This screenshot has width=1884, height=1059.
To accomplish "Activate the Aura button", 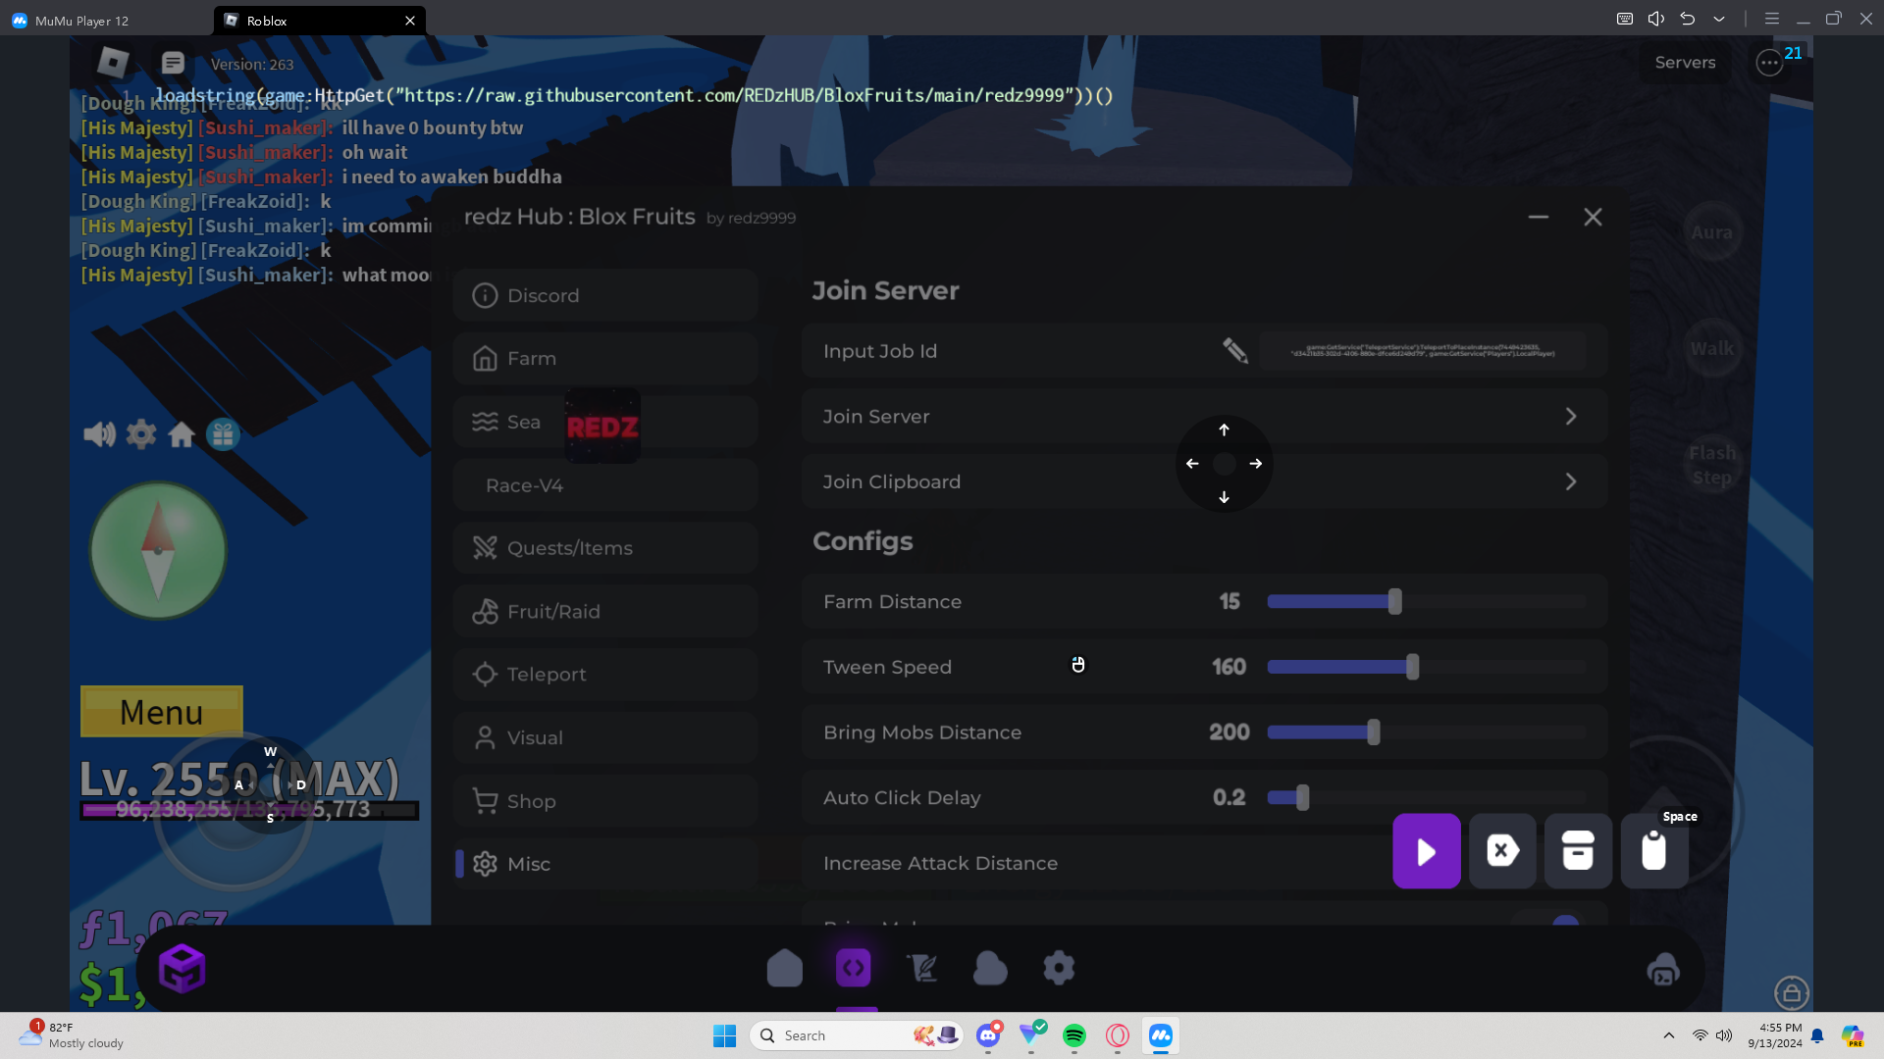I will point(1711,232).
